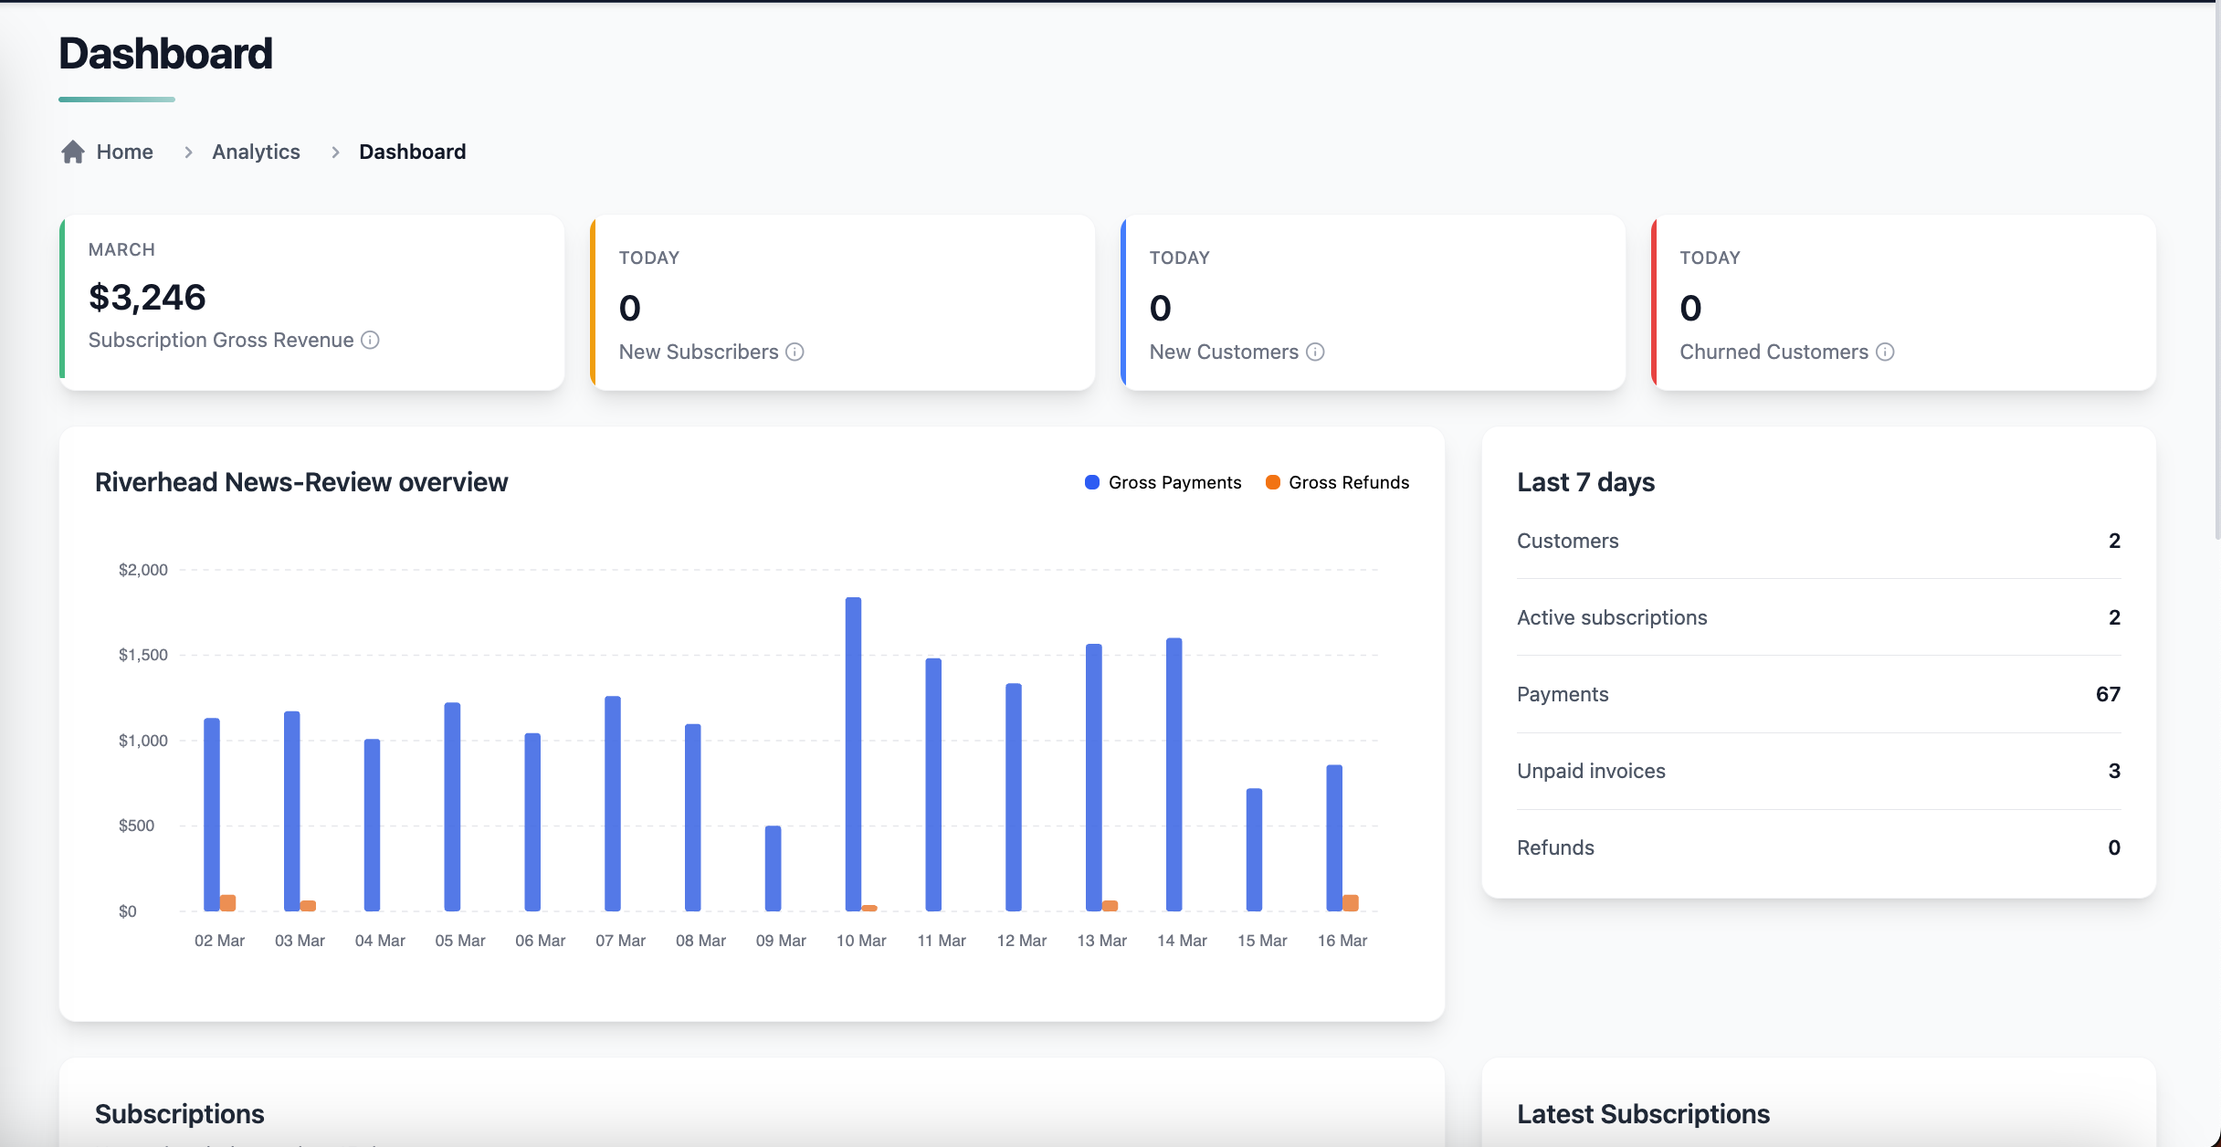
Task: Click the orange Gross Refunds legend dot
Action: (1272, 482)
